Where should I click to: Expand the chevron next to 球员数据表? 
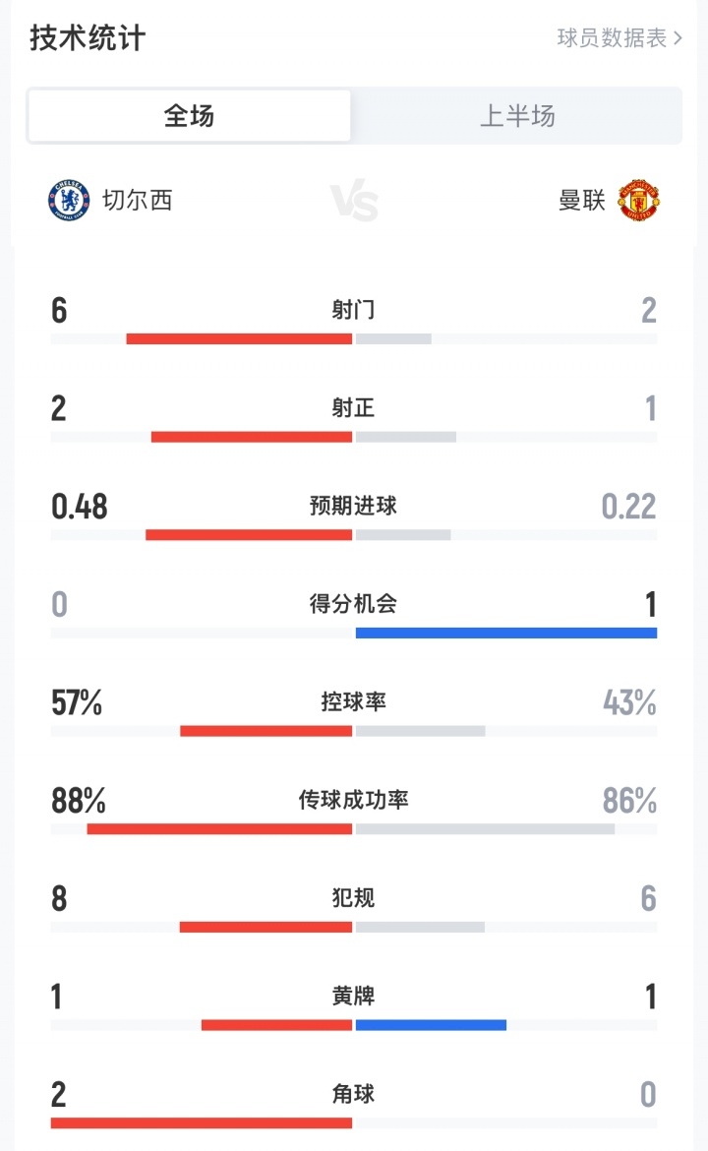(678, 38)
